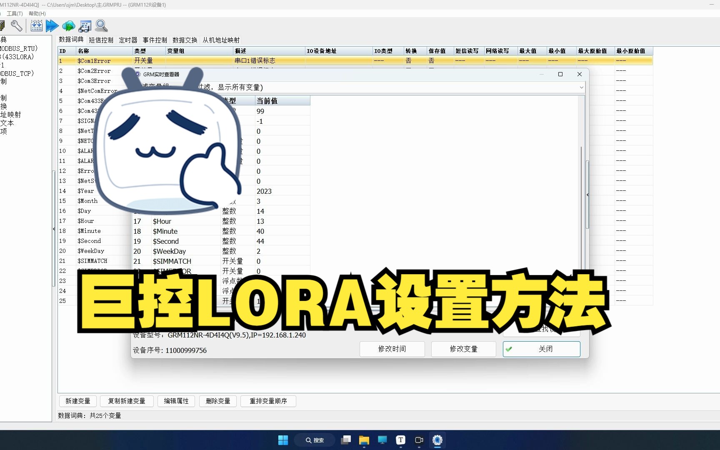The width and height of the screenshot is (720, 450).
Task: Click the 最大值 column header
Action: point(532,51)
